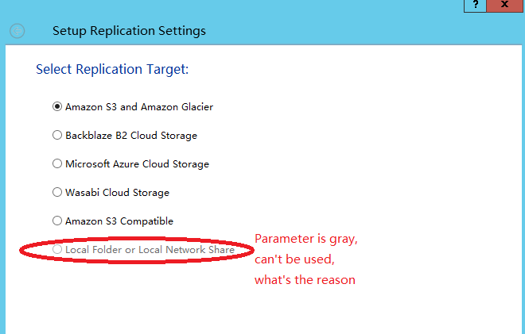525x334 pixels.
Task: Click the red 'can't be used,' annotation line
Action: pyautogui.click(x=294, y=259)
